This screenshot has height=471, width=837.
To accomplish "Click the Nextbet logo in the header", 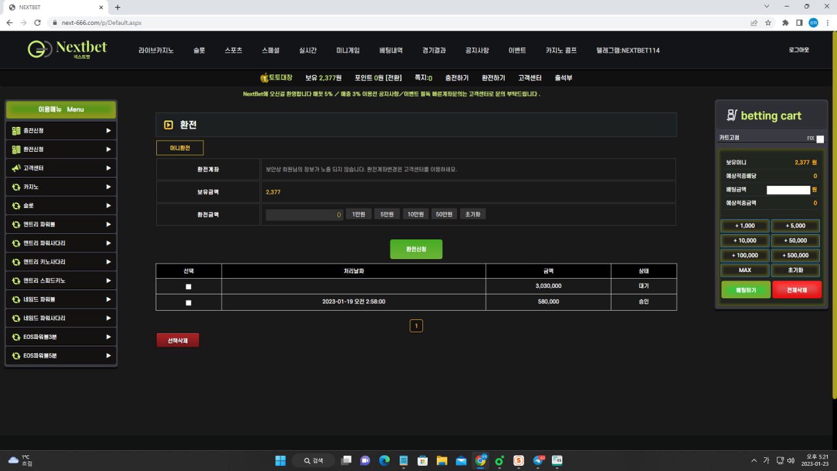I will click(x=67, y=49).
